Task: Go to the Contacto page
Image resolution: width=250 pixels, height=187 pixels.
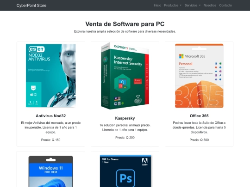Action: point(225,6)
